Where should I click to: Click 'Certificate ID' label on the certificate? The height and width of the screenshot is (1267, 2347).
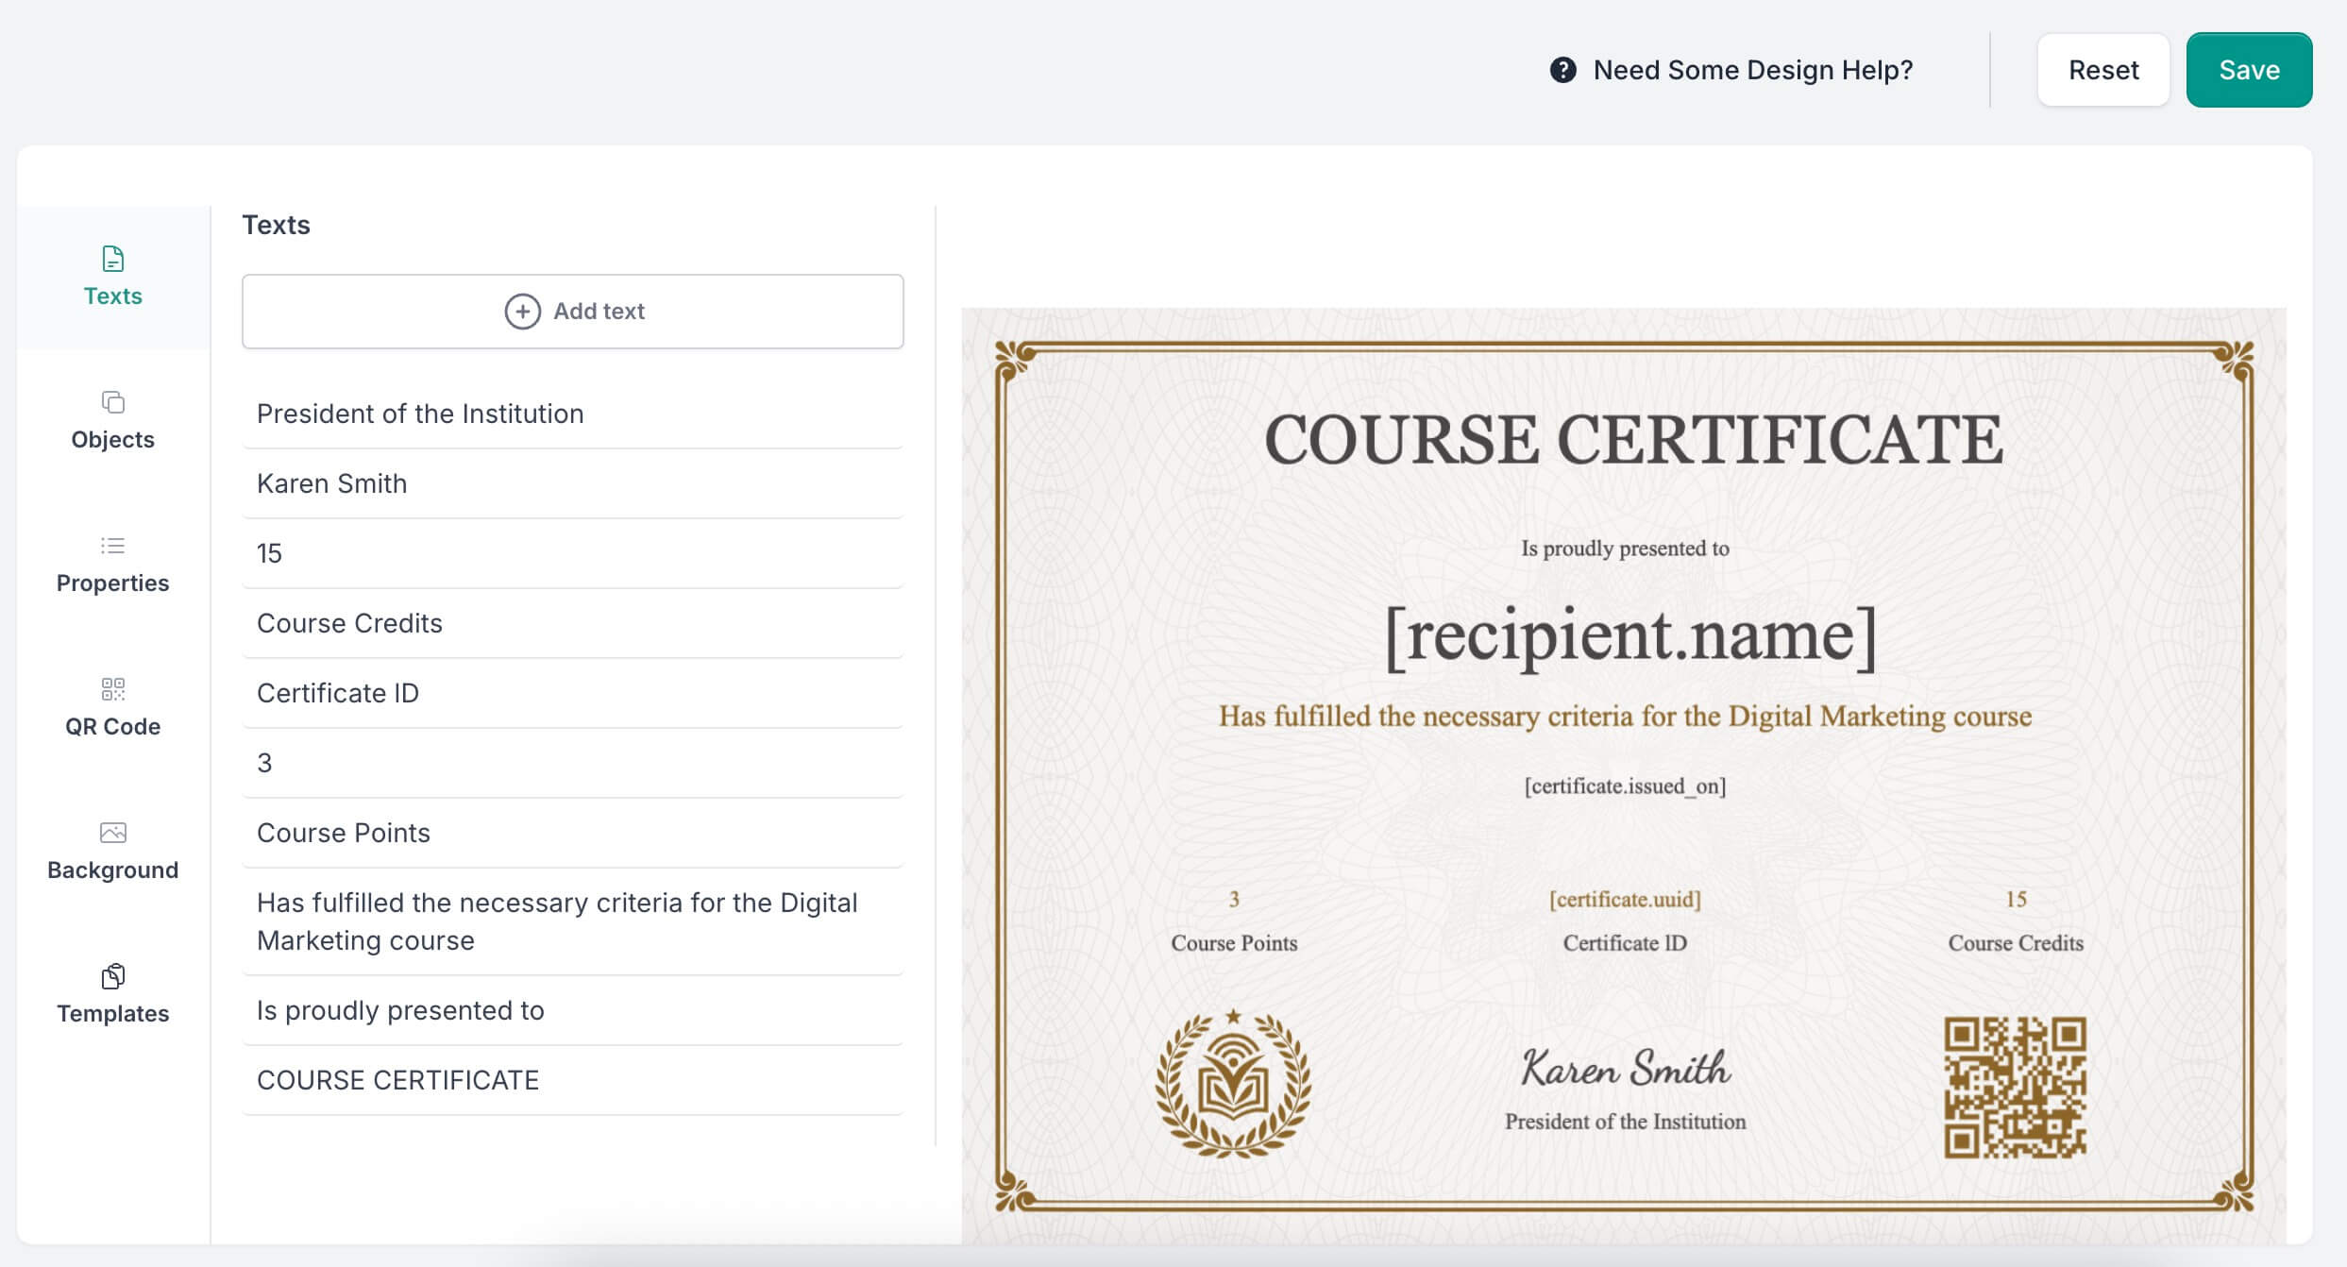[x=1625, y=942]
